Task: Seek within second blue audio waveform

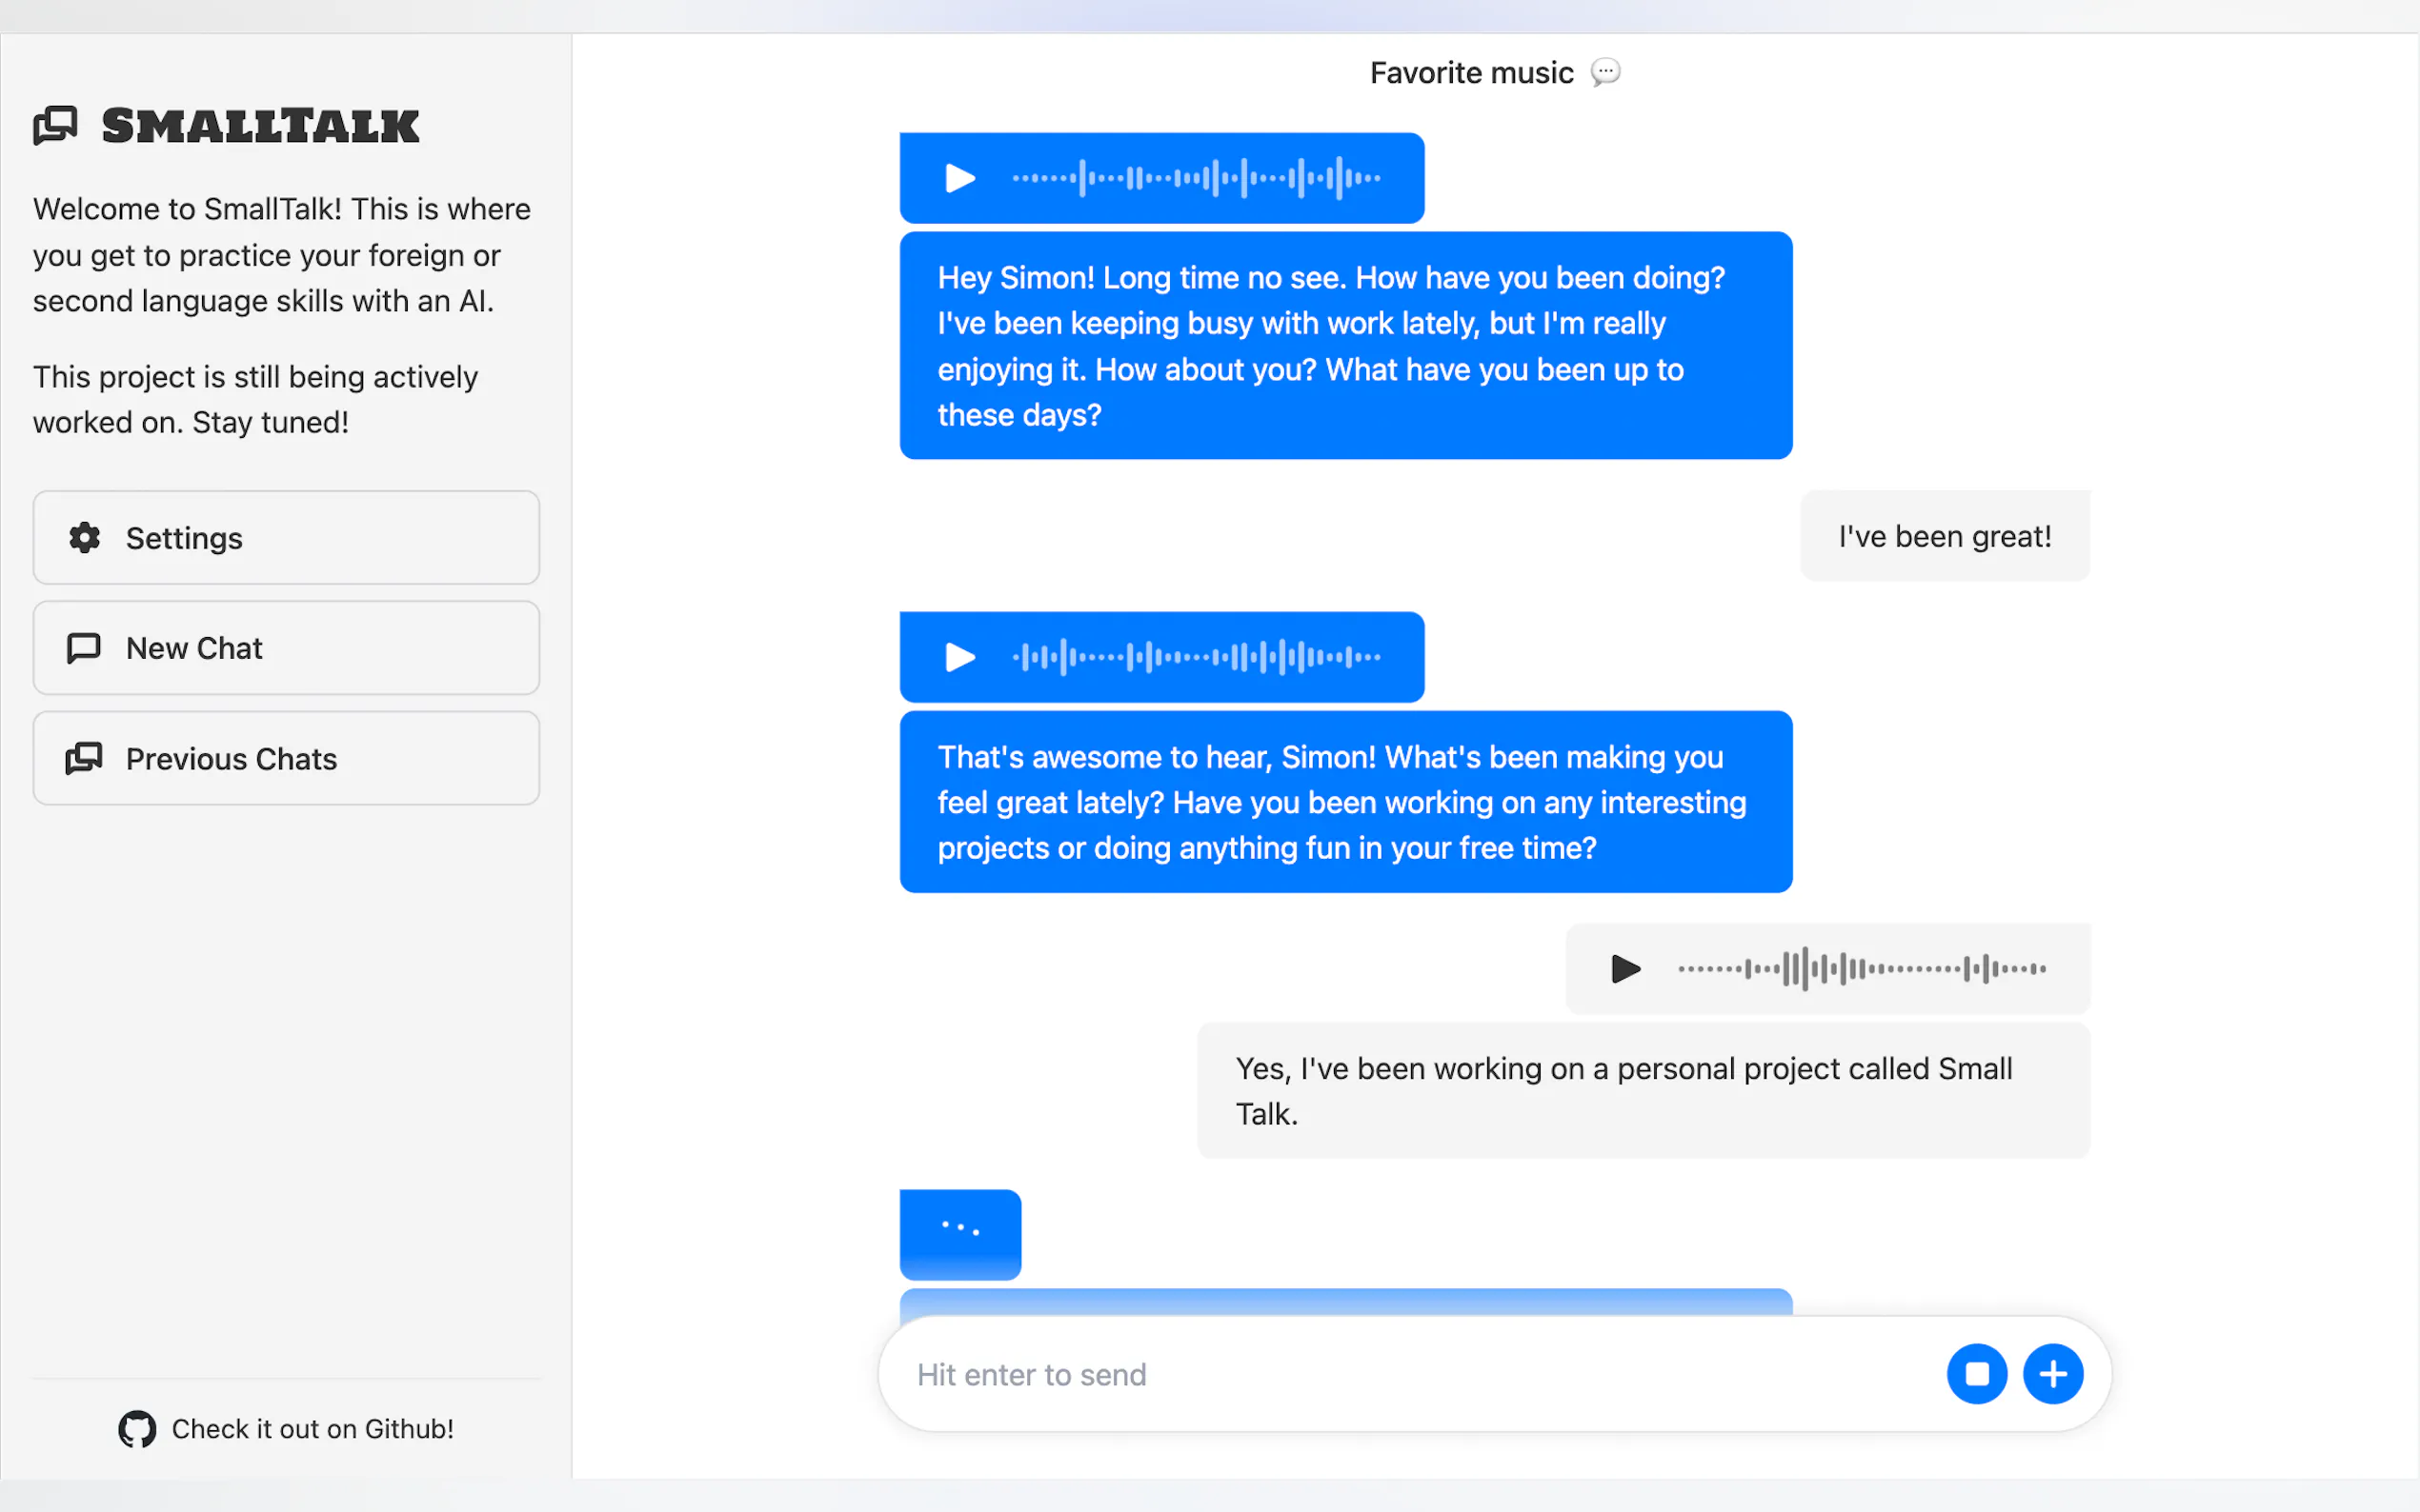Action: [1197, 657]
